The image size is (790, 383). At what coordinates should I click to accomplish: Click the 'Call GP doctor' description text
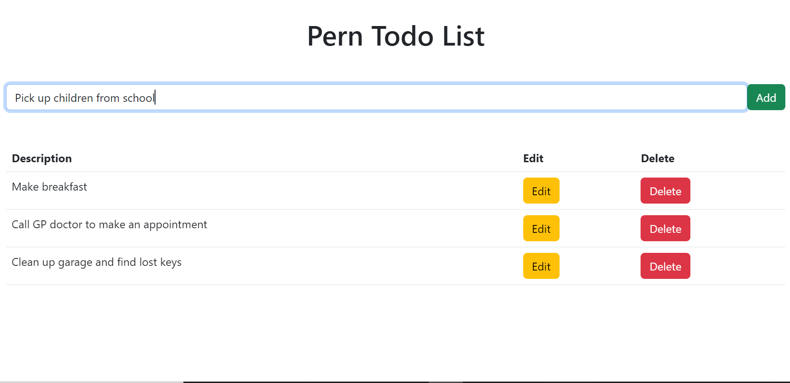(109, 225)
